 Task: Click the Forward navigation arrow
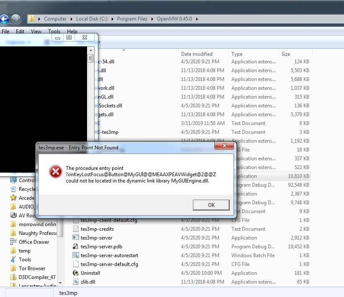tap(15, 19)
